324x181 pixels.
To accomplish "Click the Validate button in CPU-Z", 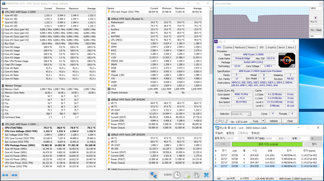I will 273,121.
